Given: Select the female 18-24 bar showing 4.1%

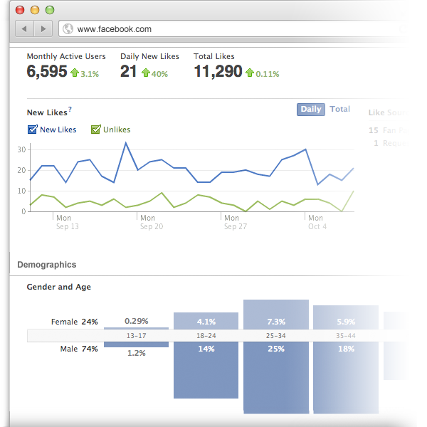Looking at the screenshot, I should point(206,321).
